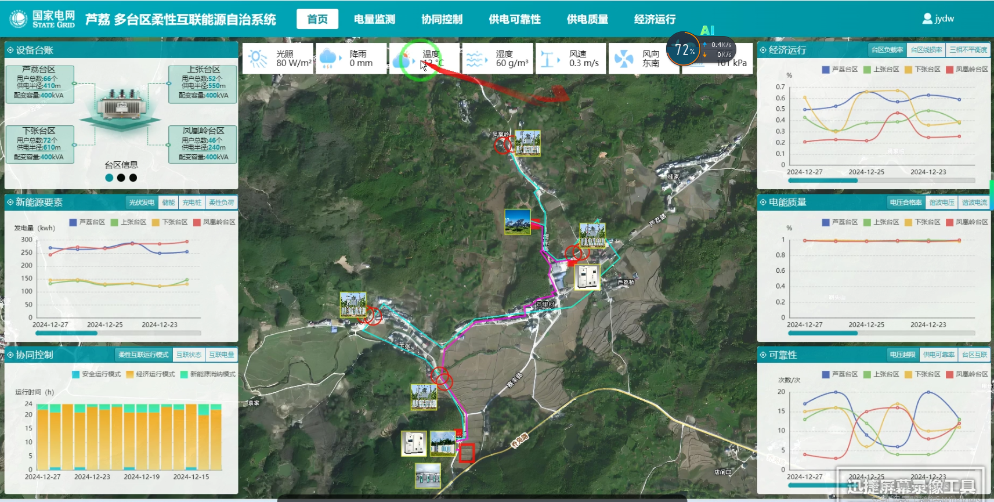Click the solar panel marker on map
994x502 pixels.
pyautogui.click(x=517, y=222)
